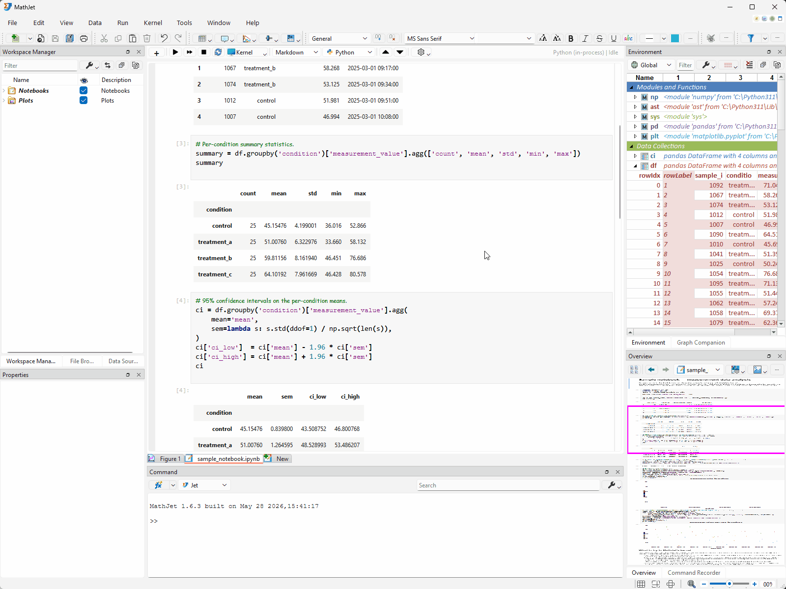Switch to the File Browser tab
Viewport: 786px width, 589px height.
pyautogui.click(x=82, y=361)
